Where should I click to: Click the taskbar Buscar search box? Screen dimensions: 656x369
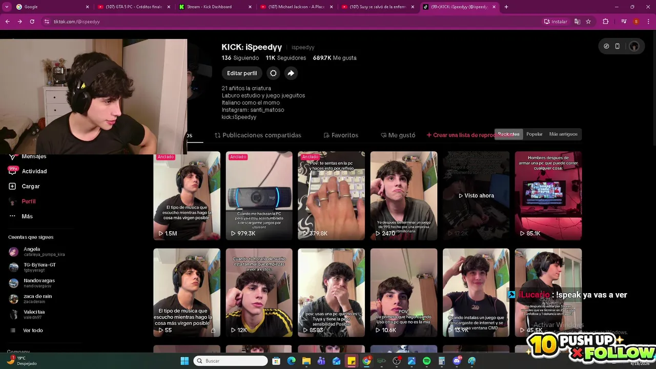tap(231, 361)
